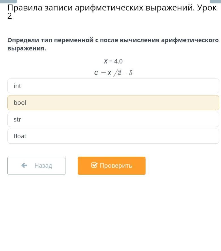This screenshot has width=221, height=251.
Task: Select the highlighted bool answer option
Action: tap(113, 103)
